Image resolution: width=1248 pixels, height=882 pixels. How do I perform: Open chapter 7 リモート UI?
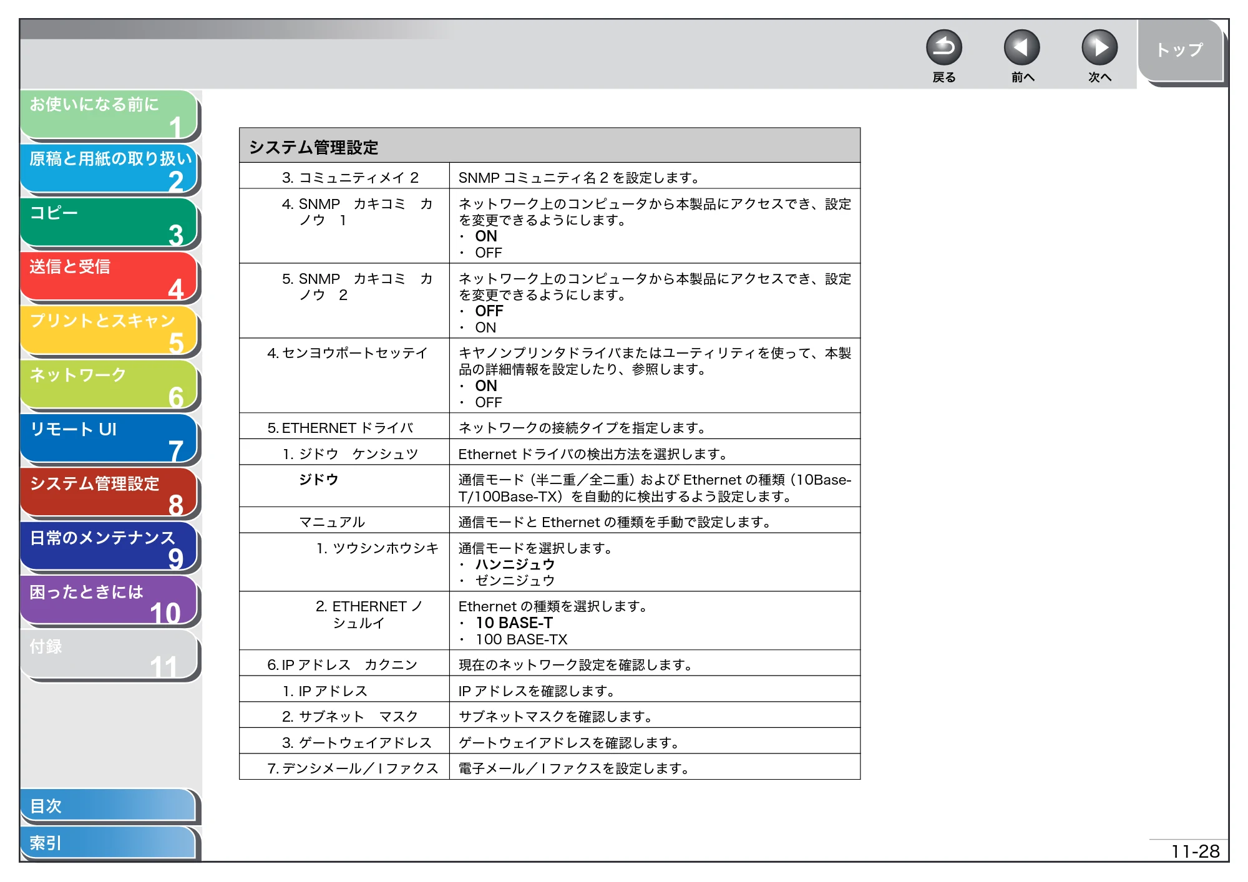[109, 439]
